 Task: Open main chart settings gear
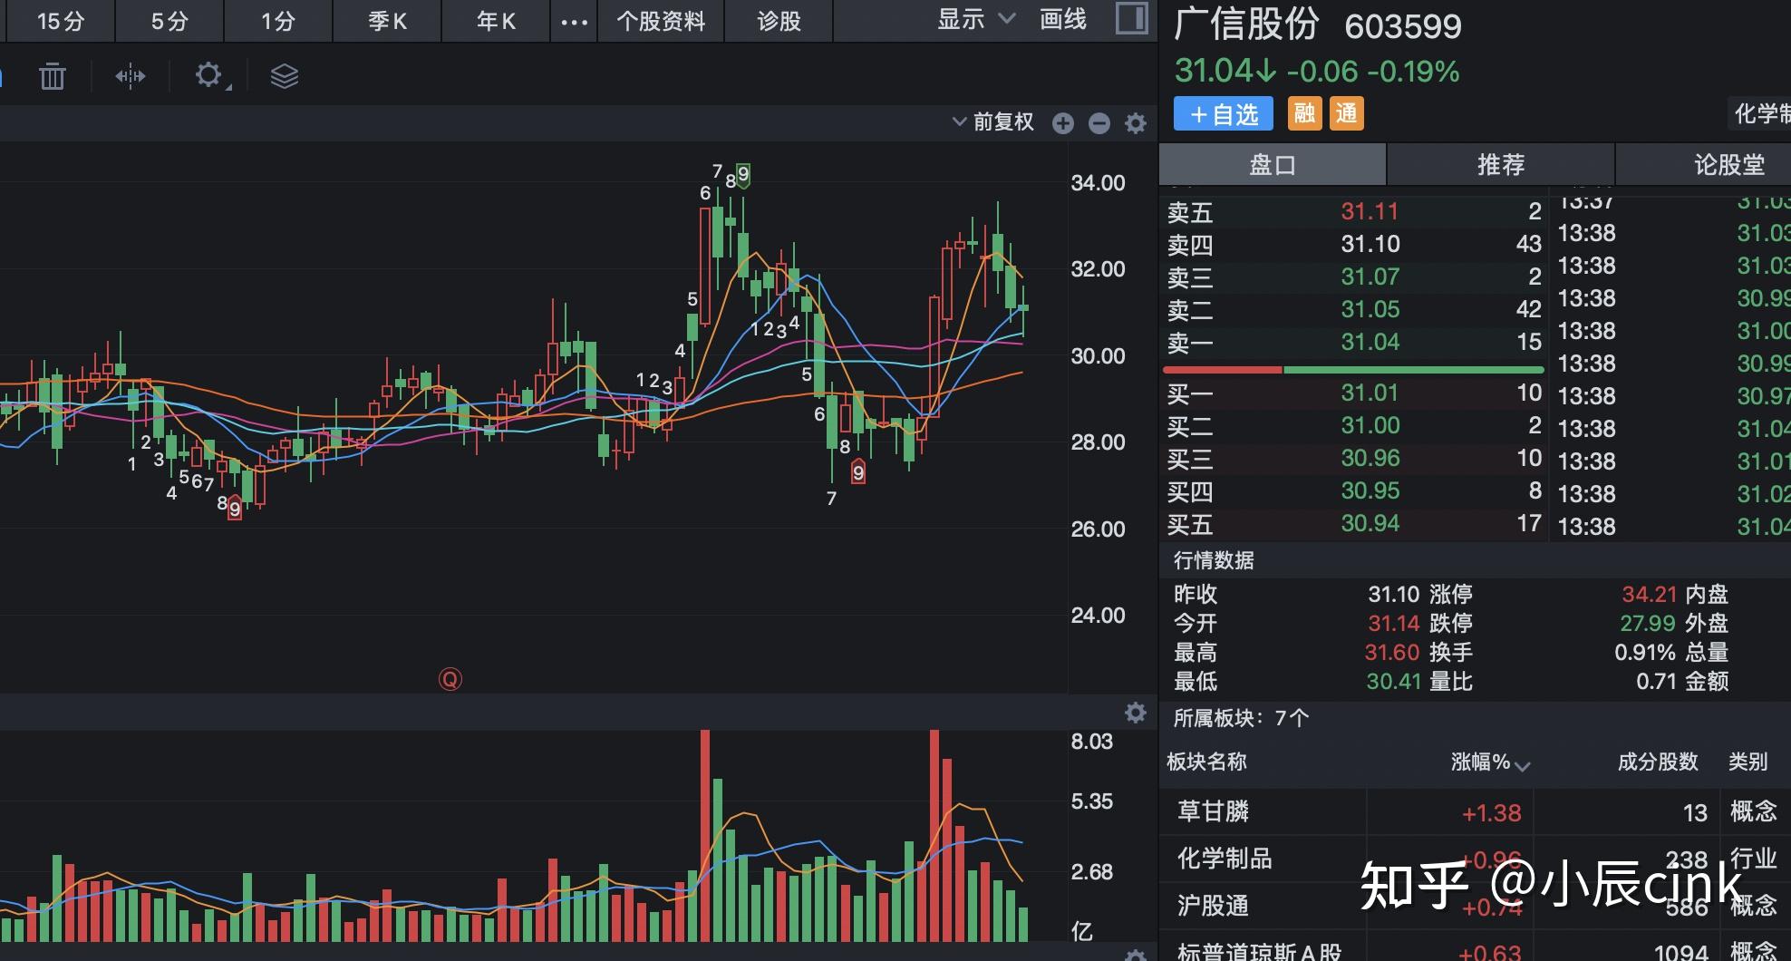[x=1136, y=123]
